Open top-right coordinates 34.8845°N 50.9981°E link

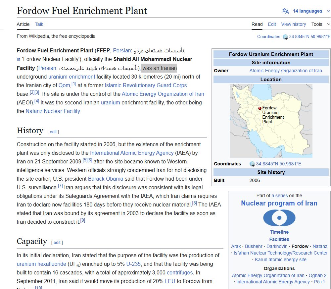tap(310, 36)
